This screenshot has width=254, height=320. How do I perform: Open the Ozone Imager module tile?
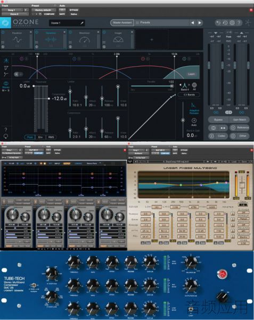pyautogui.click(x=118, y=39)
